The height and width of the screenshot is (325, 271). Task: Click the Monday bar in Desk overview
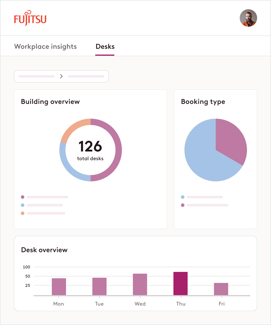[x=58, y=286]
